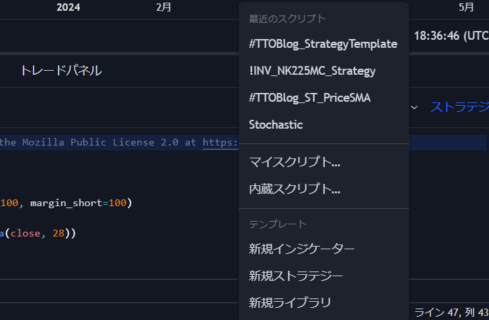Open the https link in license comment
The height and width of the screenshot is (320, 489).
point(220,143)
